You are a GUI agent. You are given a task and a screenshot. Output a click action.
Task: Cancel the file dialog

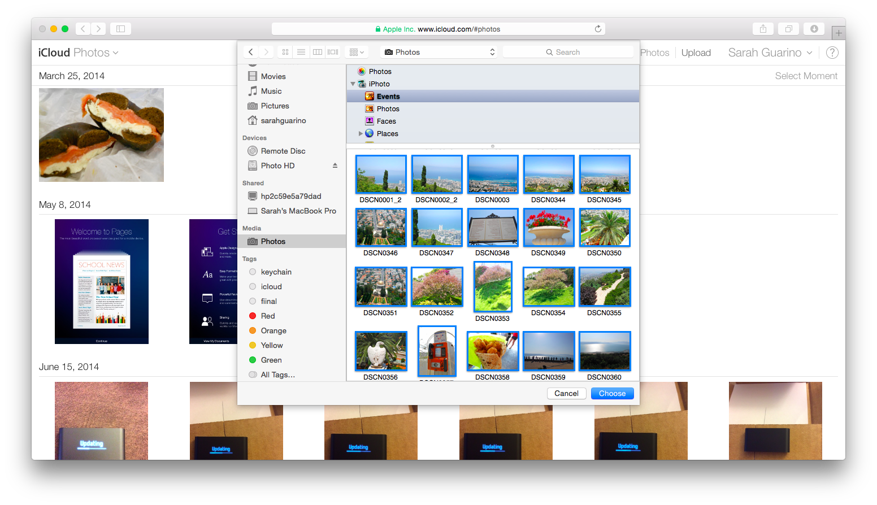pos(566,393)
